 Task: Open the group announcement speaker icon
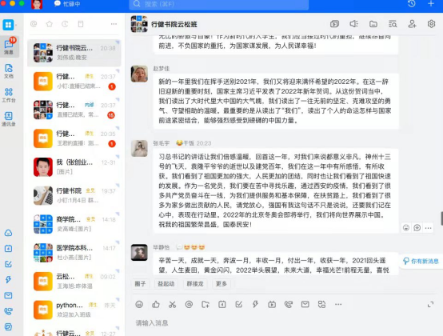[353, 24]
